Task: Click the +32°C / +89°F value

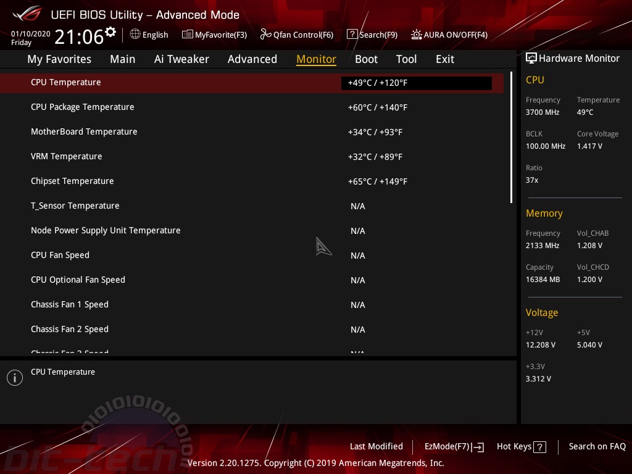Action: (375, 157)
